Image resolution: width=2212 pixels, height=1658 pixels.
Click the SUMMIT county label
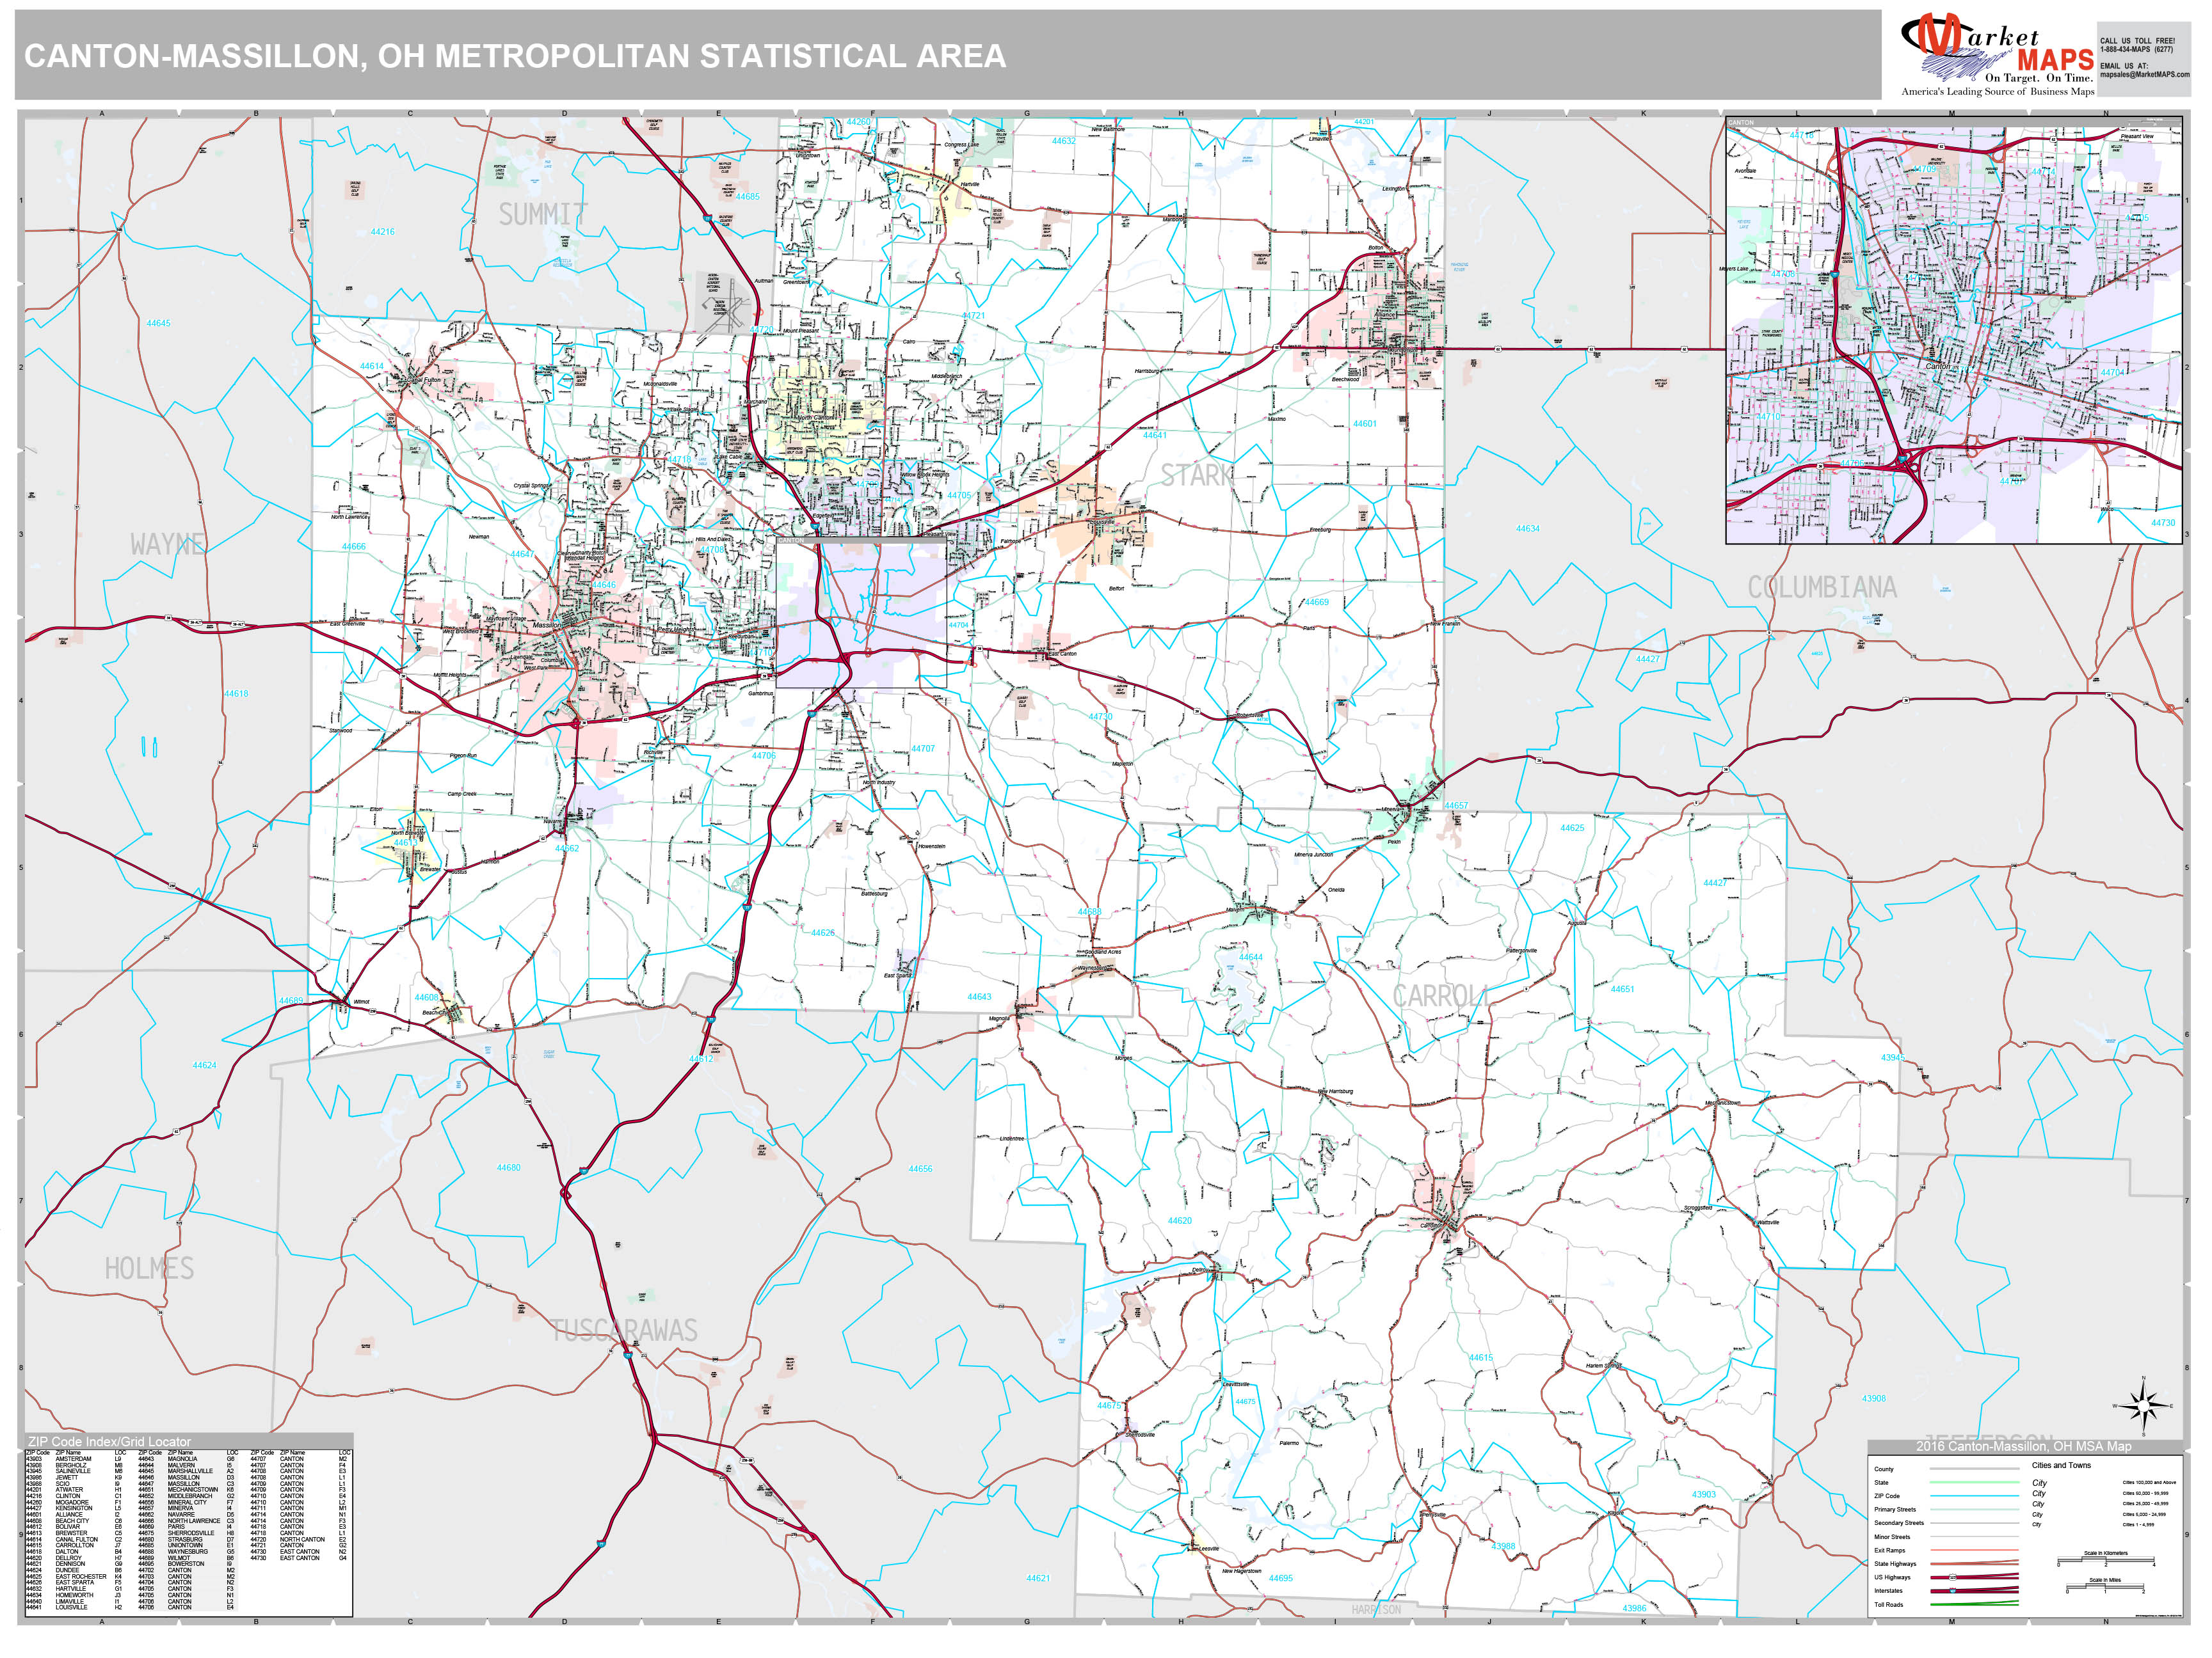coord(543,214)
